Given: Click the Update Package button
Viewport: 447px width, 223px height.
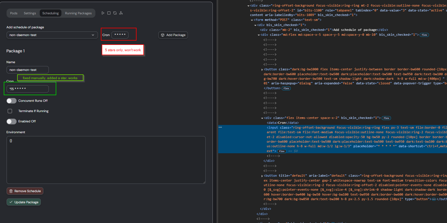Looking at the screenshot, I should tap(24, 202).
